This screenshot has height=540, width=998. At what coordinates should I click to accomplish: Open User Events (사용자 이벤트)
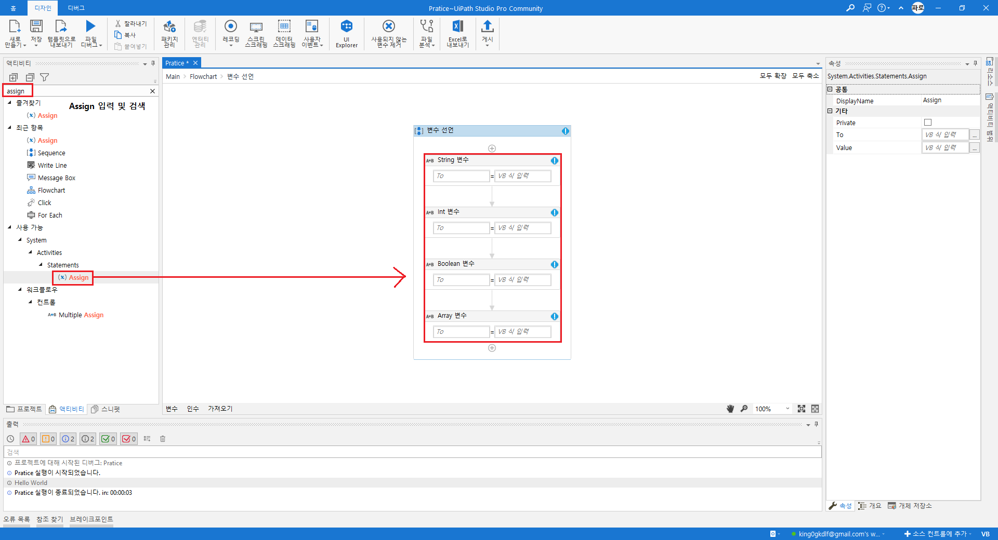coord(312,34)
